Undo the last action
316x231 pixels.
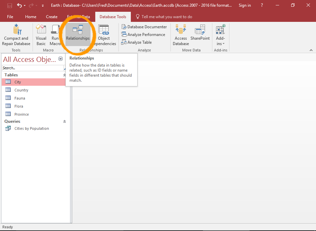pyautogui.click(x=19, y=5)
